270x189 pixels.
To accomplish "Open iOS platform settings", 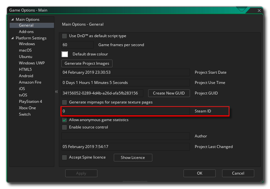I will (x=22, y=89).
